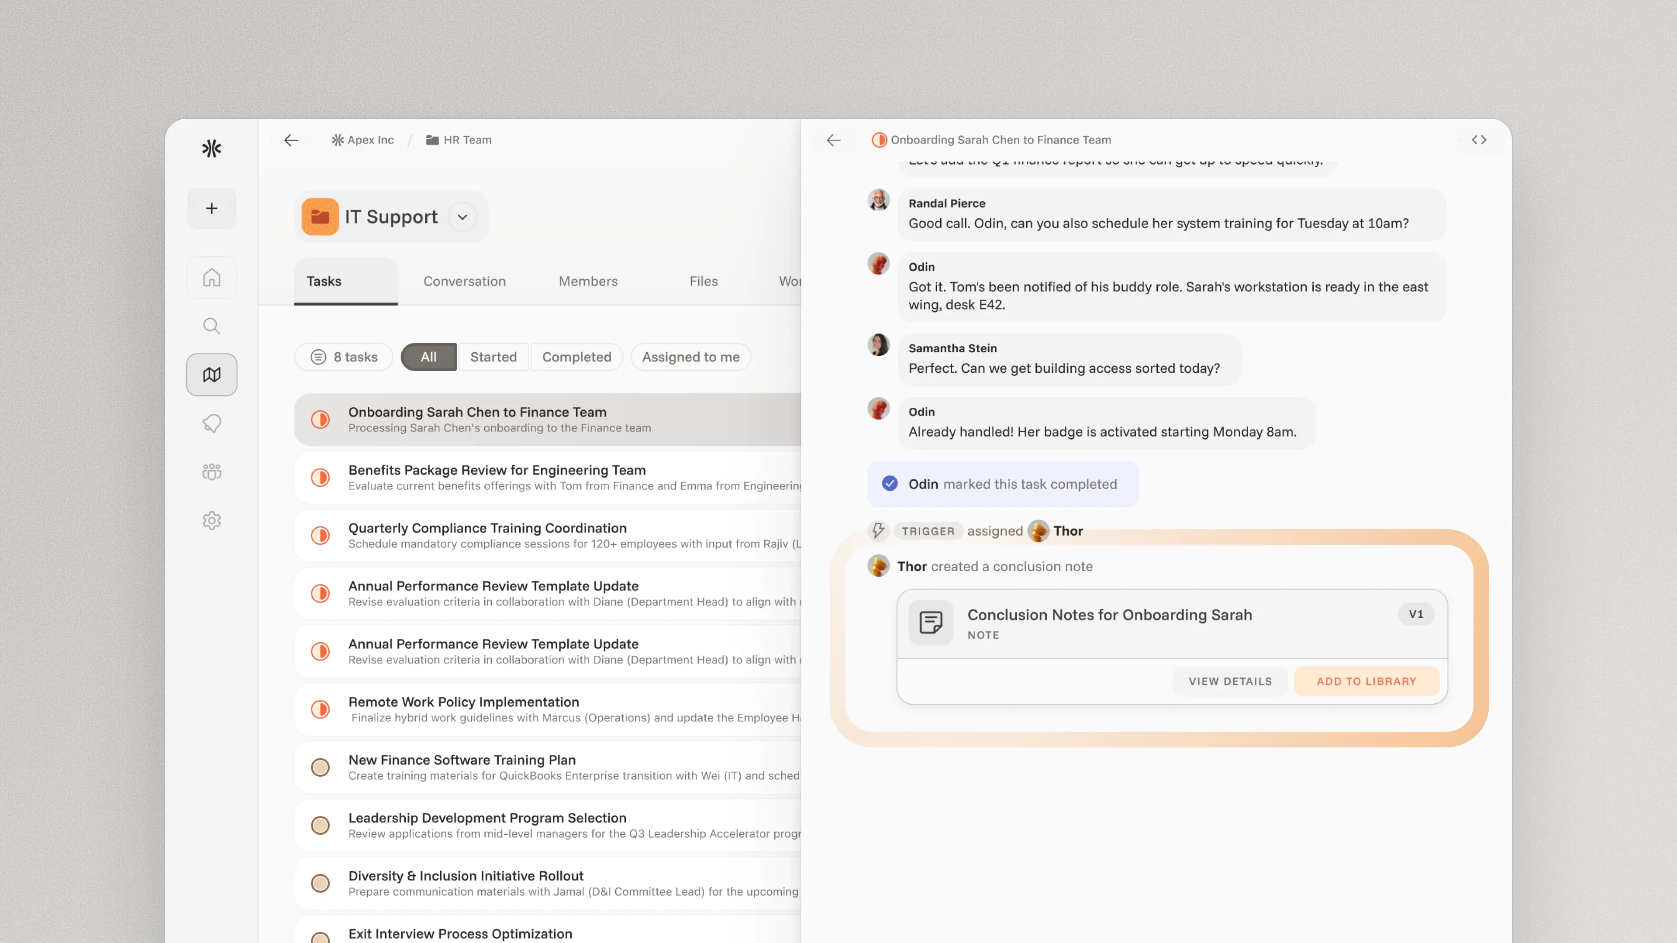
Task: Select the Started filter
Action: (493, 357)
